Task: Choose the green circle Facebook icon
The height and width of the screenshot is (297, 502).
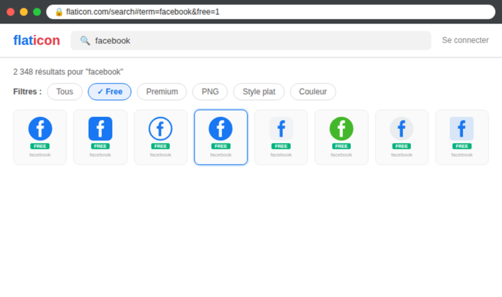Action: tap(341, 129)
